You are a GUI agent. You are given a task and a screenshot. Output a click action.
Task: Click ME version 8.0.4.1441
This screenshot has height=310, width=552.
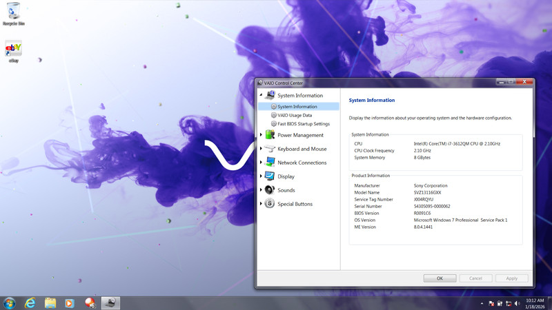tap(423, 227)
